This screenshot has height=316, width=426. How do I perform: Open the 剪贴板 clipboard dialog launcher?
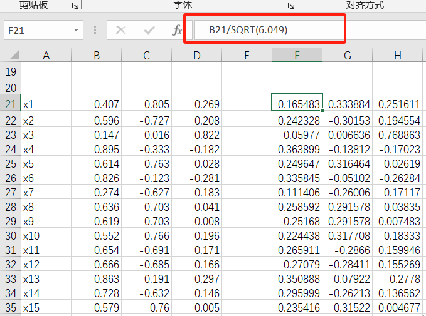[x=75, y=5]
